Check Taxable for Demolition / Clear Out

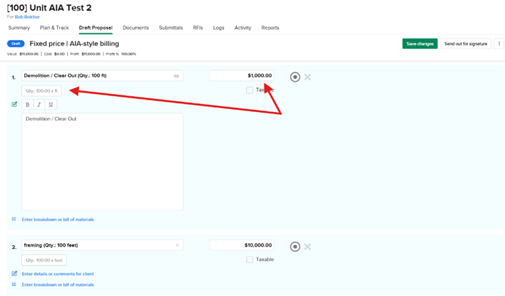pos(249,90)
